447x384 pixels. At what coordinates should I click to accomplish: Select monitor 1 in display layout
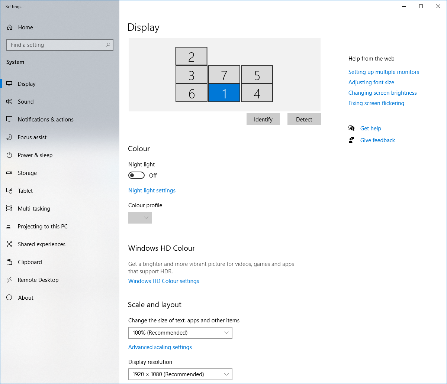224,93
